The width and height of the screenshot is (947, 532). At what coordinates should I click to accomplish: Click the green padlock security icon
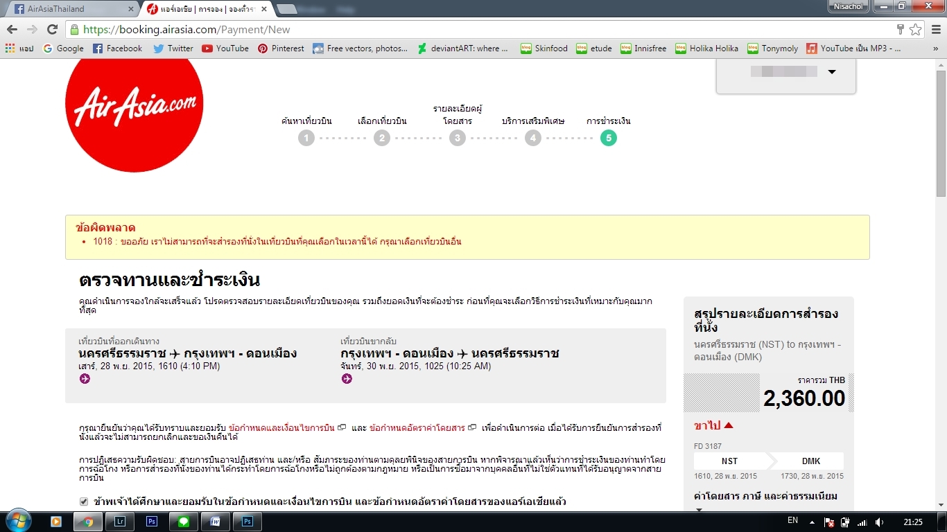click(x=74, y=30)
